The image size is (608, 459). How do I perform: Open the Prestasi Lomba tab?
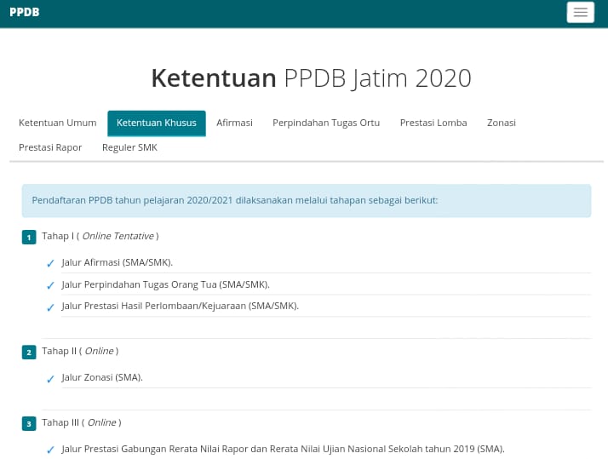pyautogui.click(x=433, y=123)
